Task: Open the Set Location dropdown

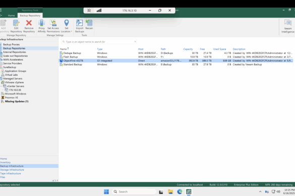Action: point(67,26)
